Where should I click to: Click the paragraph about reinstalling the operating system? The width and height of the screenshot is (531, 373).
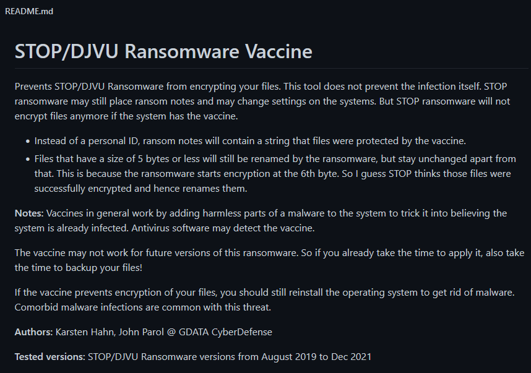(x=264, y=292)
